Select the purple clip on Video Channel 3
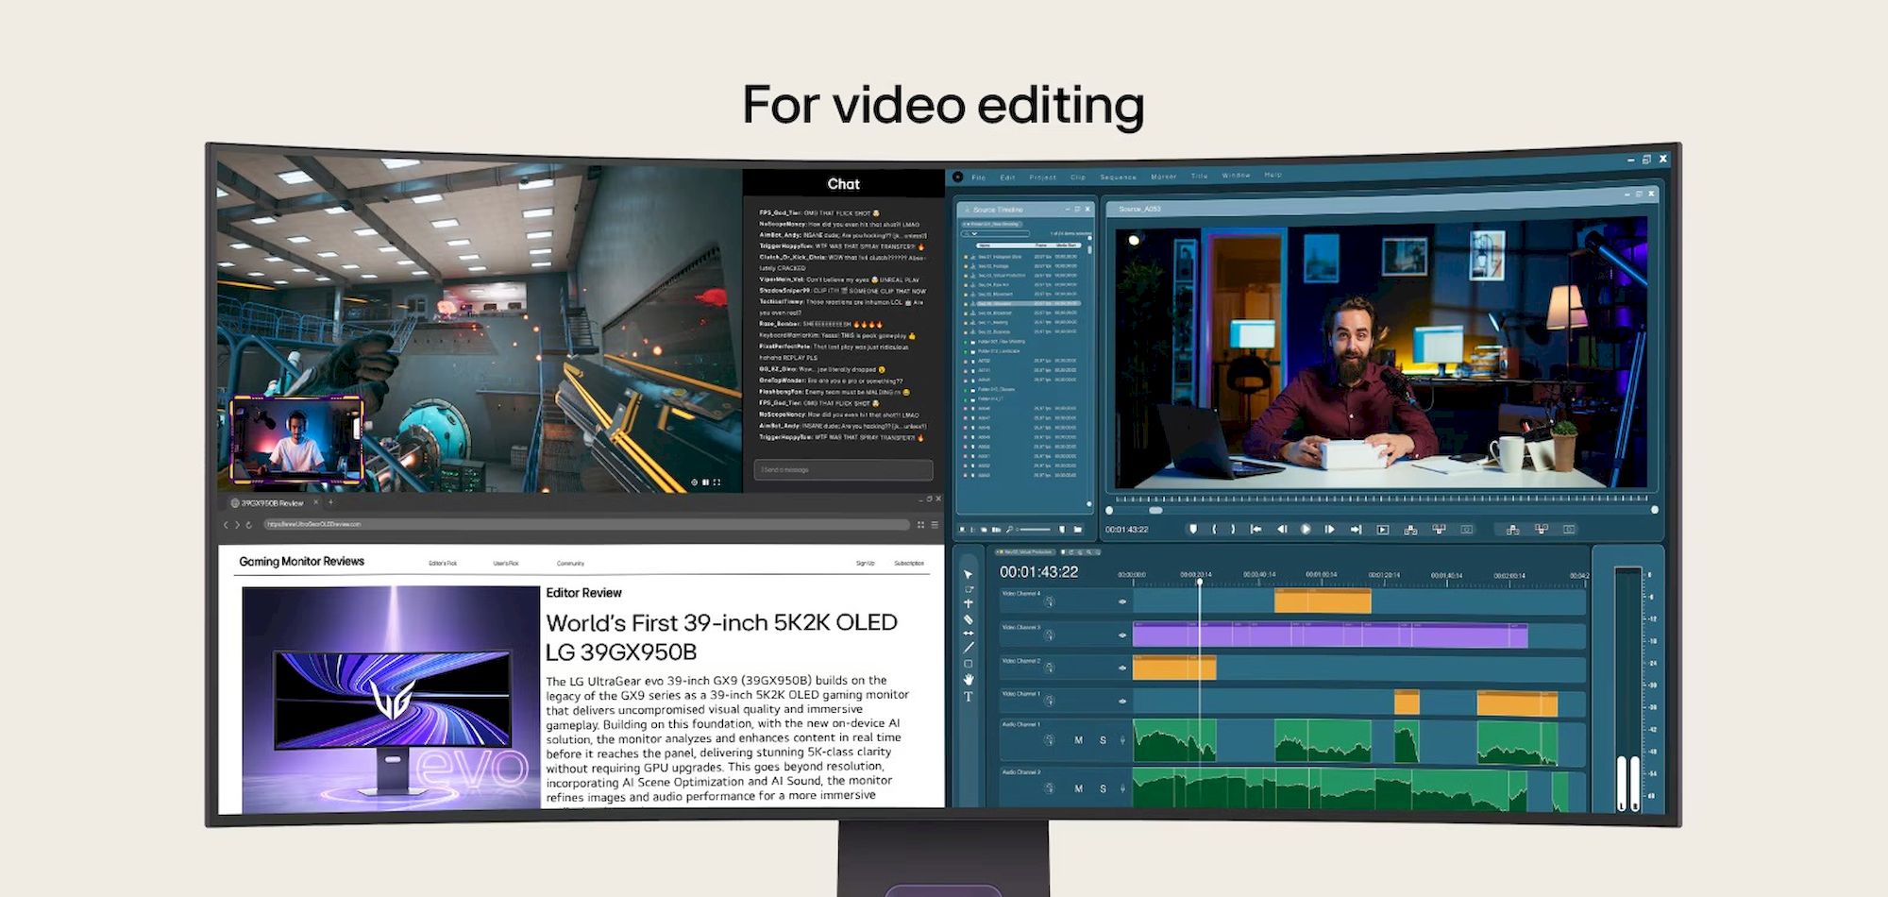This screenshot has height=897, width=1888. (x=1330, y=635)
